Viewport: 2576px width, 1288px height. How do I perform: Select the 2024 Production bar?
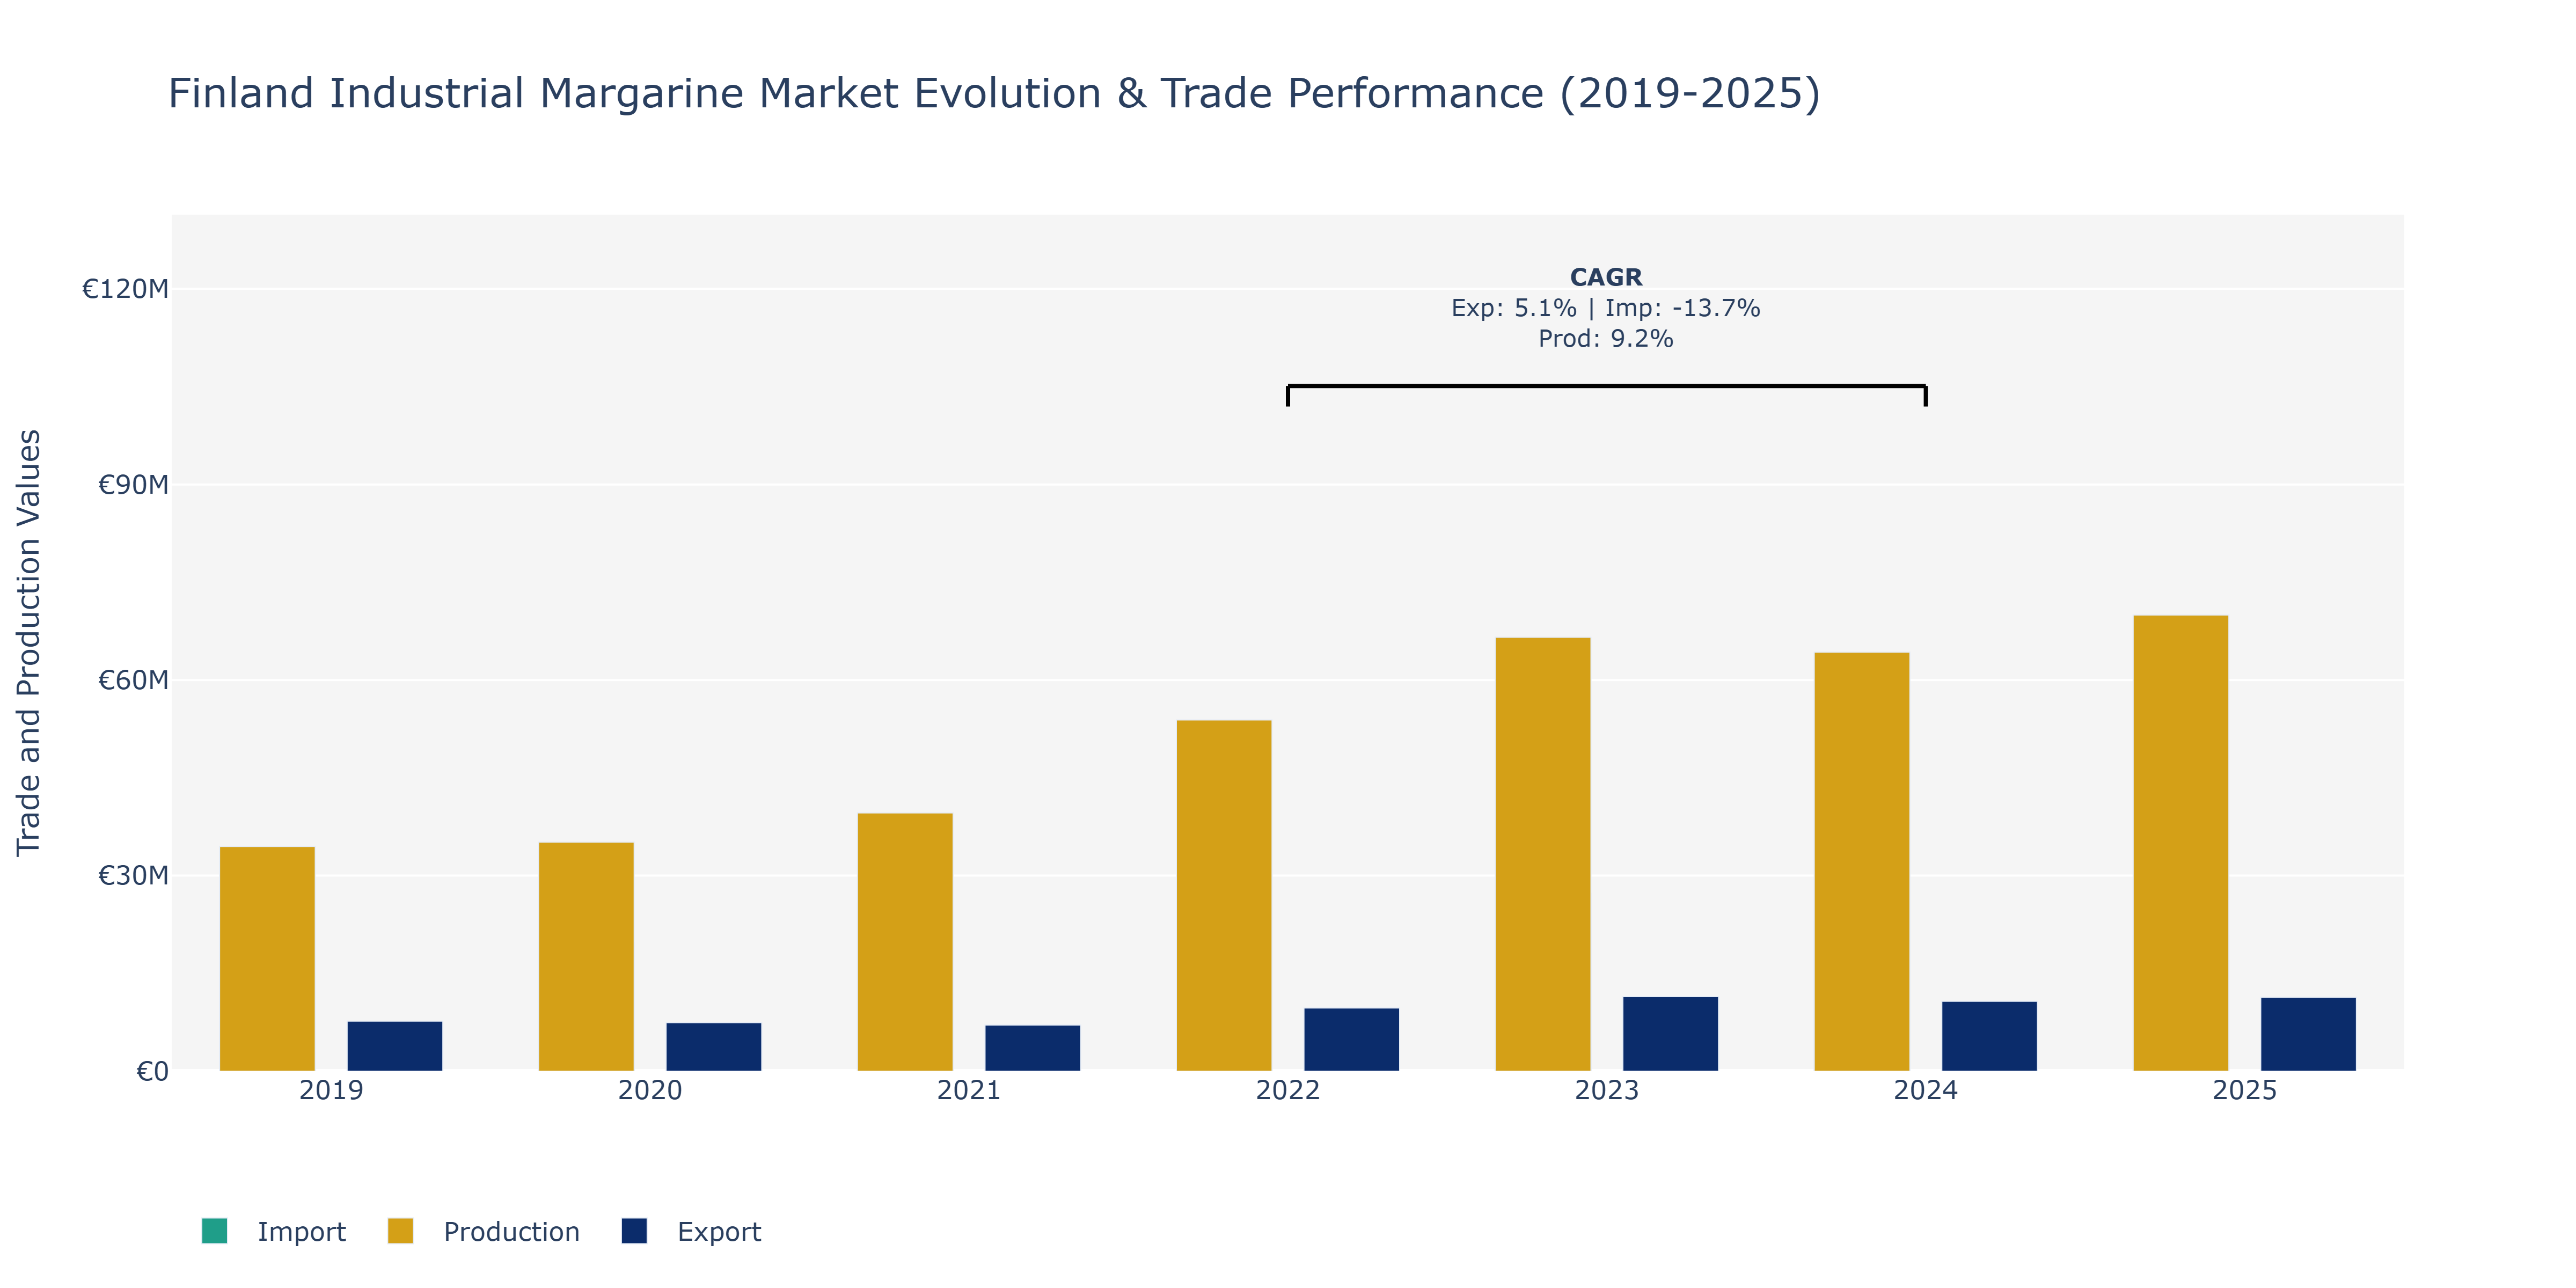coord(1862,862)
